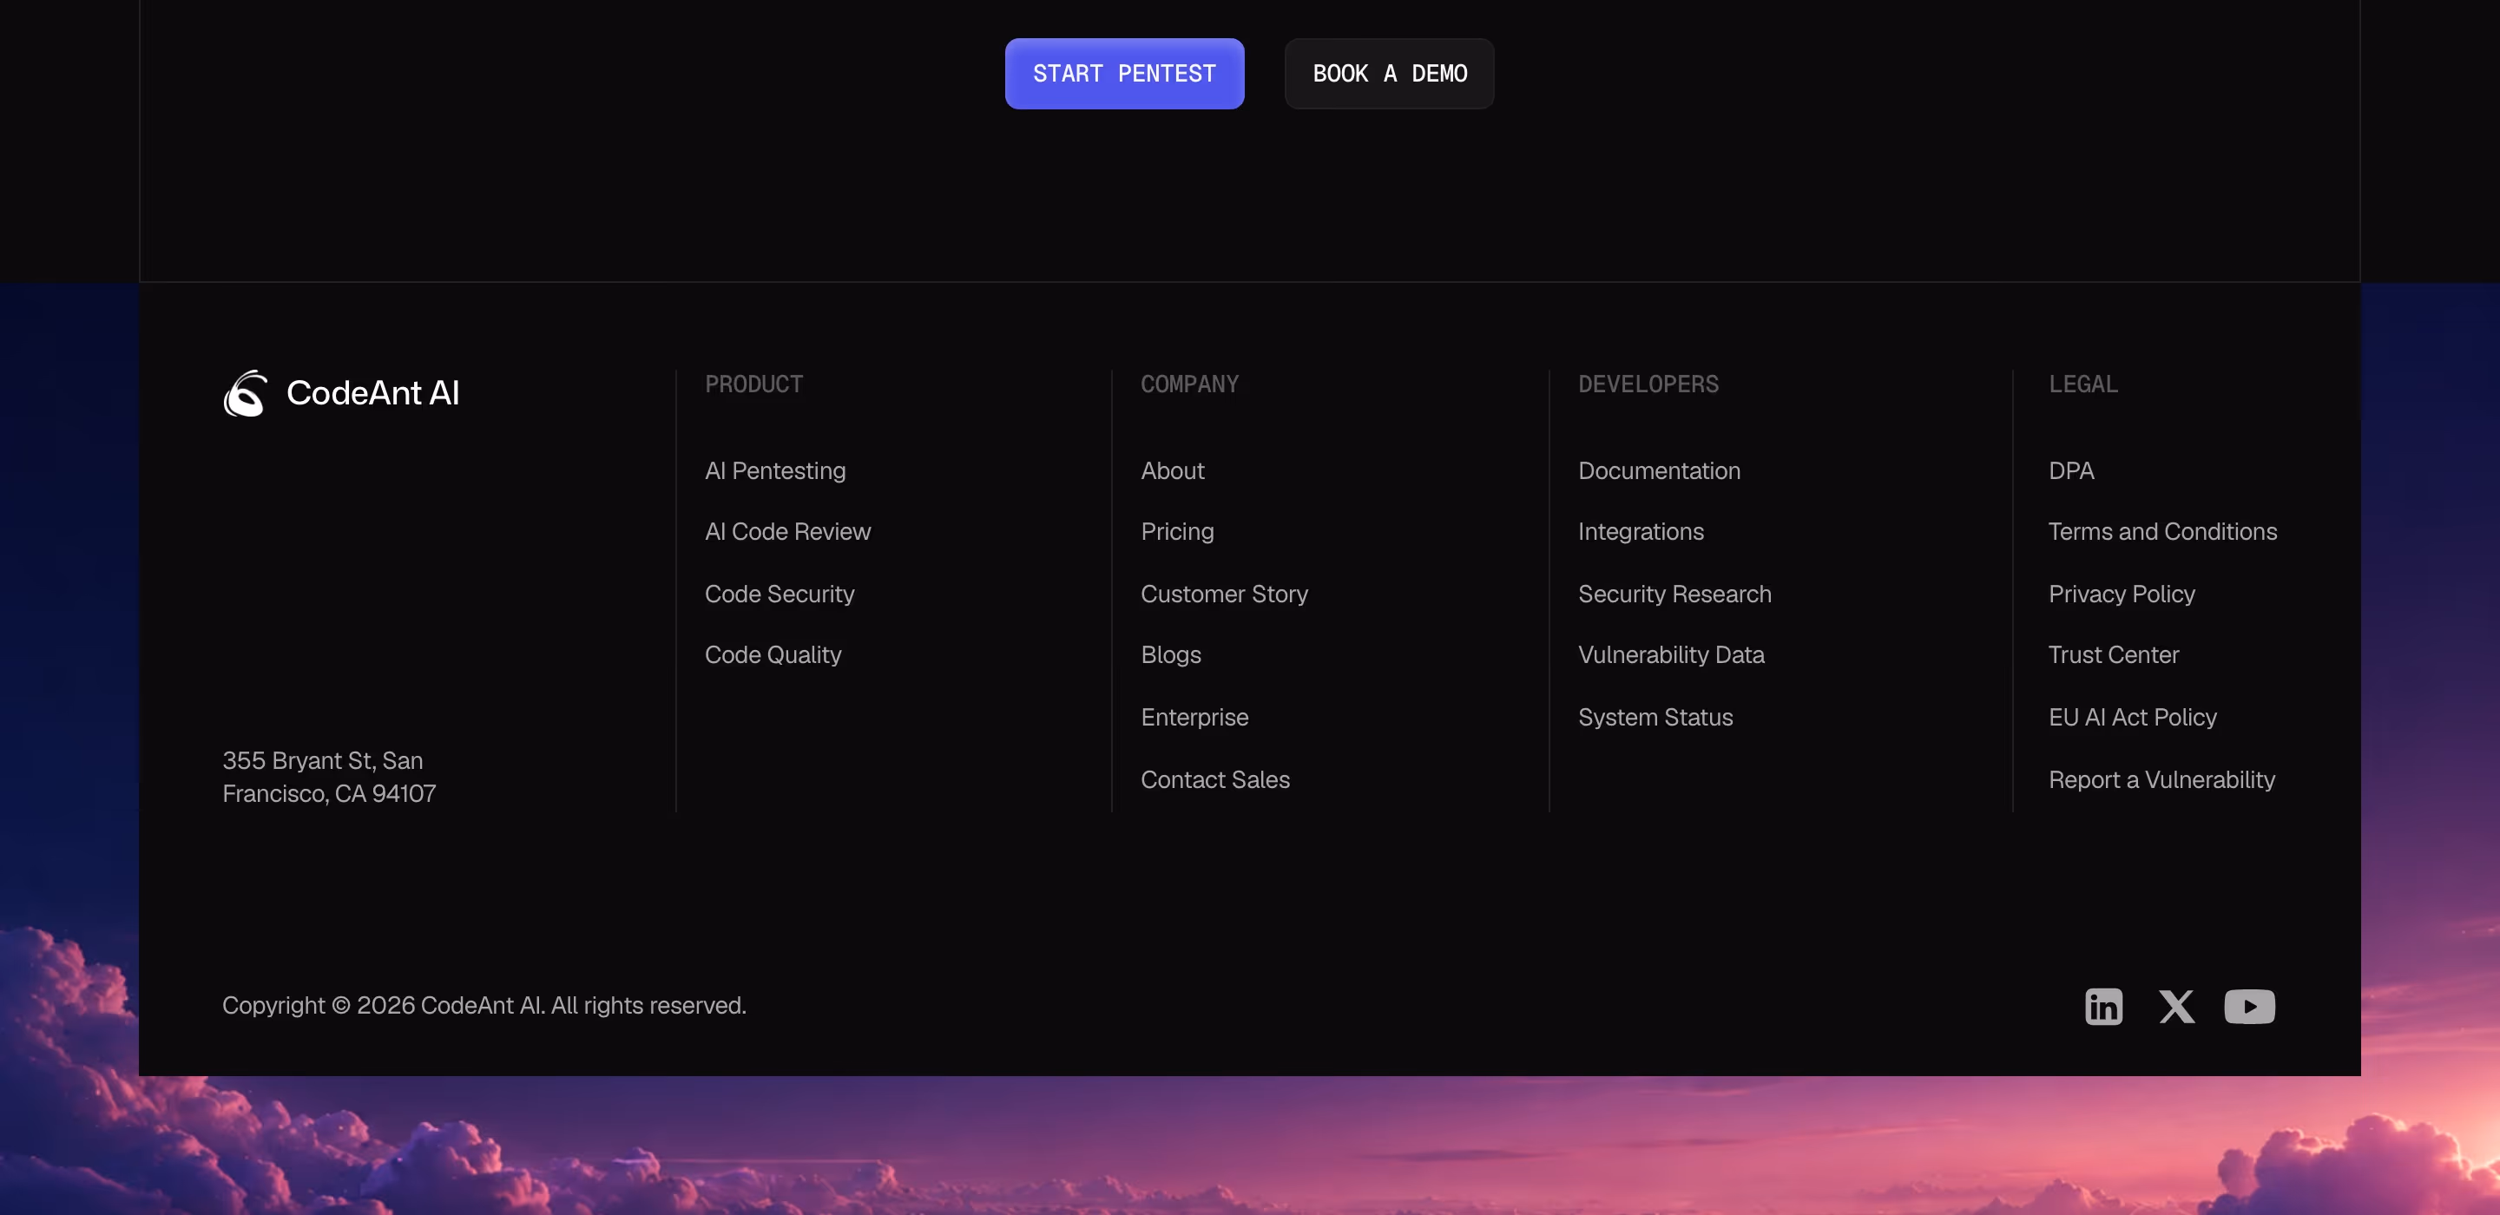
Task: Open the Enterprise link
Action: (1194, 717)
